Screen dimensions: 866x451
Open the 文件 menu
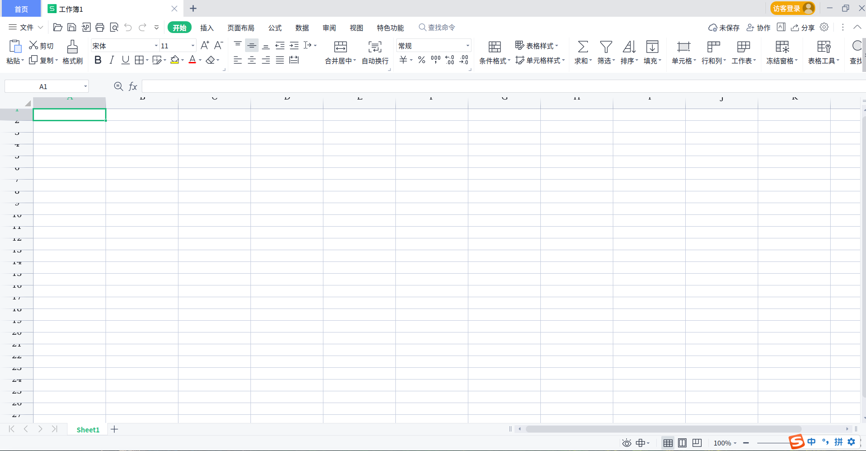(x=25, y=27)
